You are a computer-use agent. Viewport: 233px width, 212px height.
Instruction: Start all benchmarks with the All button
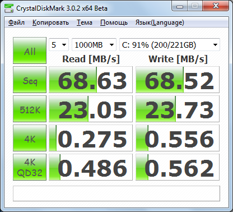click(x=30, y=50)
